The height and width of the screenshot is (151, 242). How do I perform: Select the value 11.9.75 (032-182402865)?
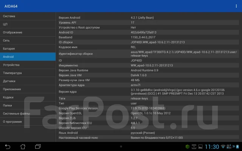click(x=148, y=108)
